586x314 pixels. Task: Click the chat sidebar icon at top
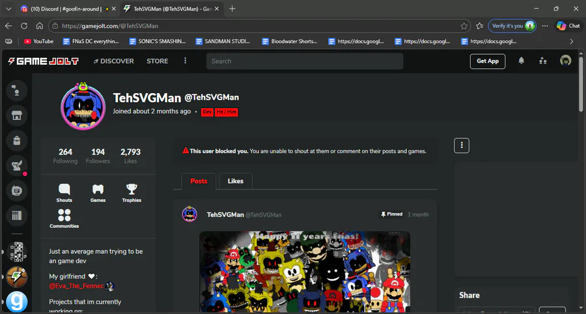click(x=16, y=91)
